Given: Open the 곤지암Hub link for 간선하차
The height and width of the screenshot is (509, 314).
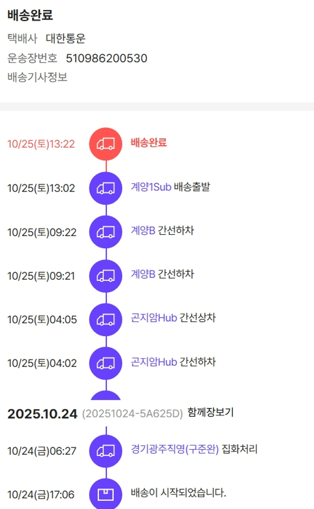Looking at the screenshot, I should [x=154, y=362].
